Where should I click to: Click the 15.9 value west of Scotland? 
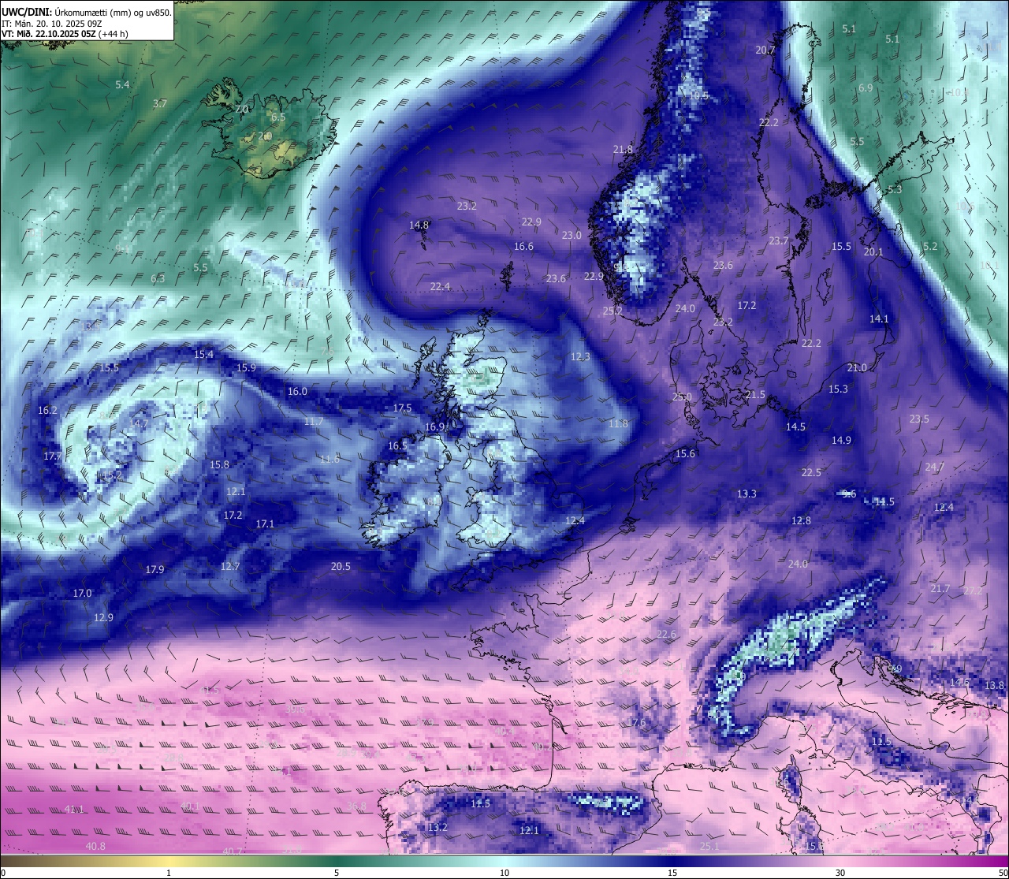coord(246,367)
